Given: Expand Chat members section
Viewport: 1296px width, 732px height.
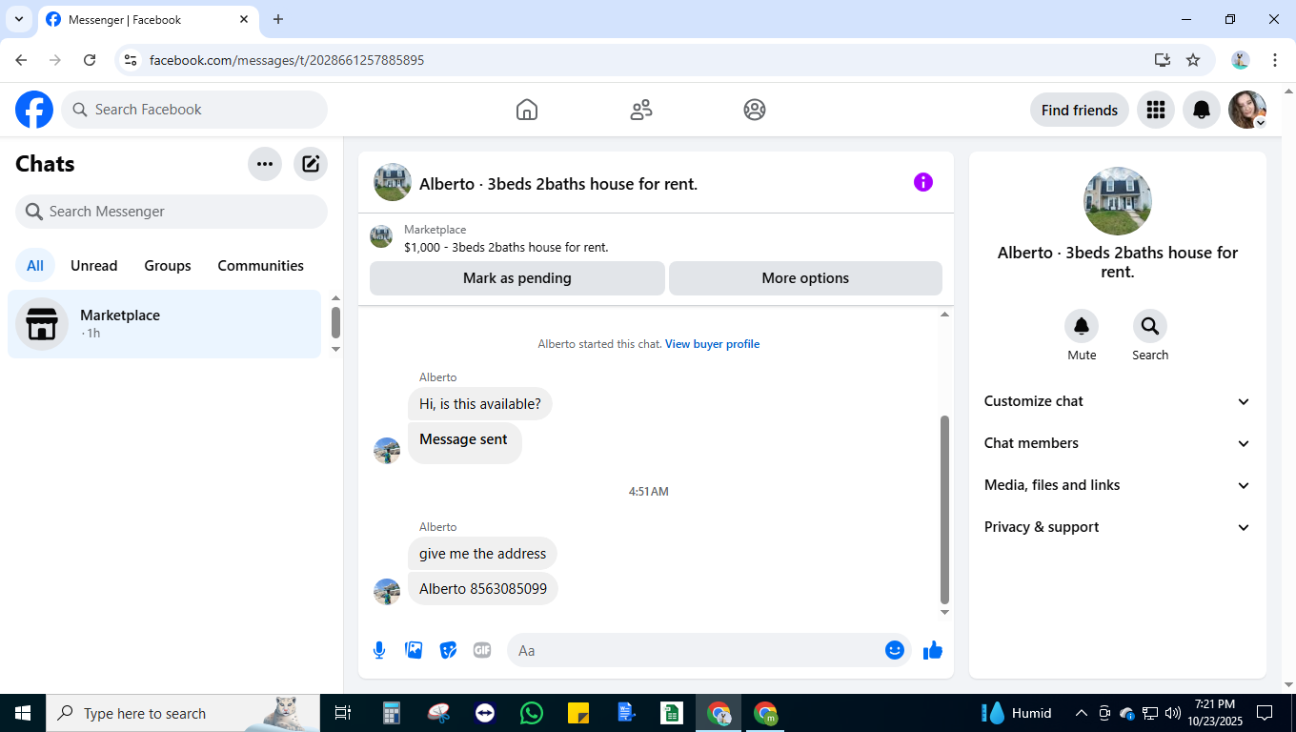Looking at the screenshot, I should pyautogui.click(x=1117, y=443).
